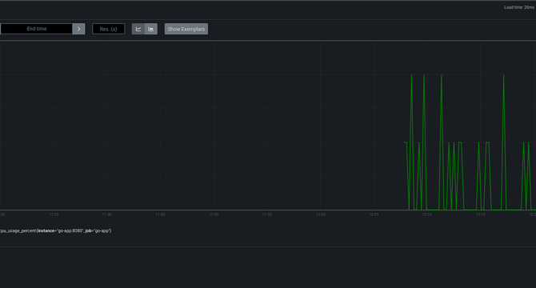This screenshot has height=288, width=536.
Task: Click the Load time: 26ms text
Action: [519, 7]
